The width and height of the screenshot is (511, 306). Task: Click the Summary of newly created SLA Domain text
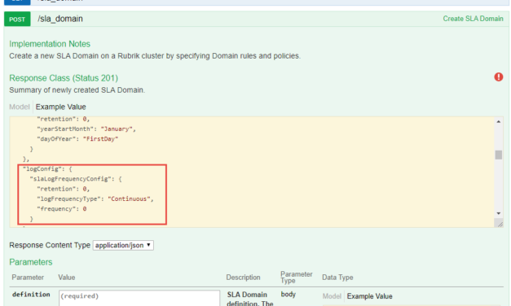point(77,90)
